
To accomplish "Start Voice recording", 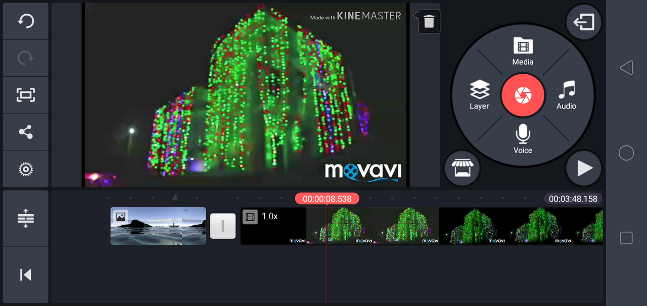I will coord(523,139).
